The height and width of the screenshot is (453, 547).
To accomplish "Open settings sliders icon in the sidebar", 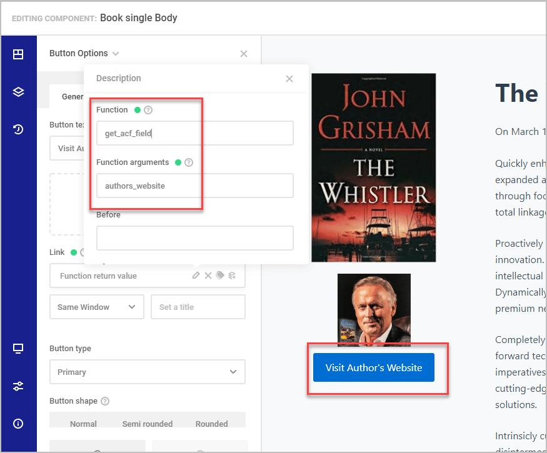I will click(x=19, y=386).
